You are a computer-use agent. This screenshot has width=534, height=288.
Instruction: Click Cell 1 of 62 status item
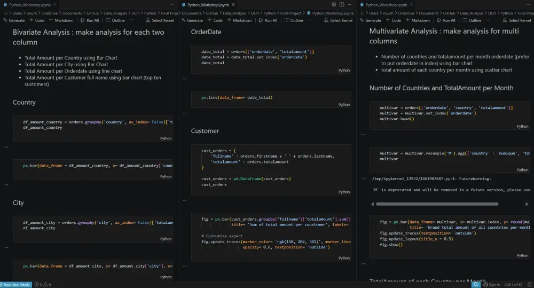tap(513, 284)
